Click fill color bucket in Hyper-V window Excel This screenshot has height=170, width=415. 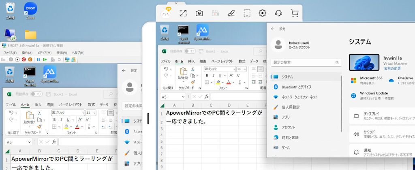tap(66, 127)
